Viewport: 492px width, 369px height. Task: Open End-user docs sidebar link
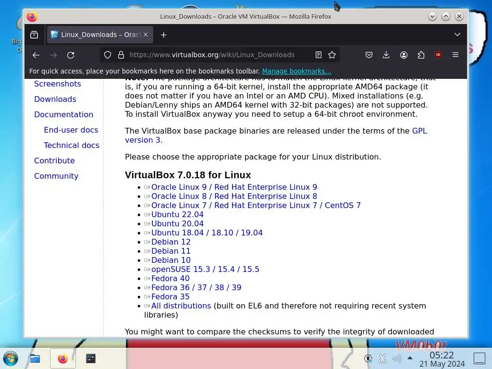pos(71,130)
